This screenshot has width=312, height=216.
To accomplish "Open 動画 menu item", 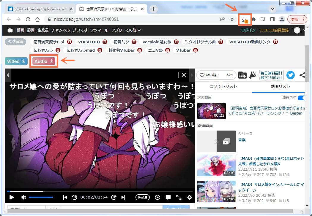I will point(20,30).
